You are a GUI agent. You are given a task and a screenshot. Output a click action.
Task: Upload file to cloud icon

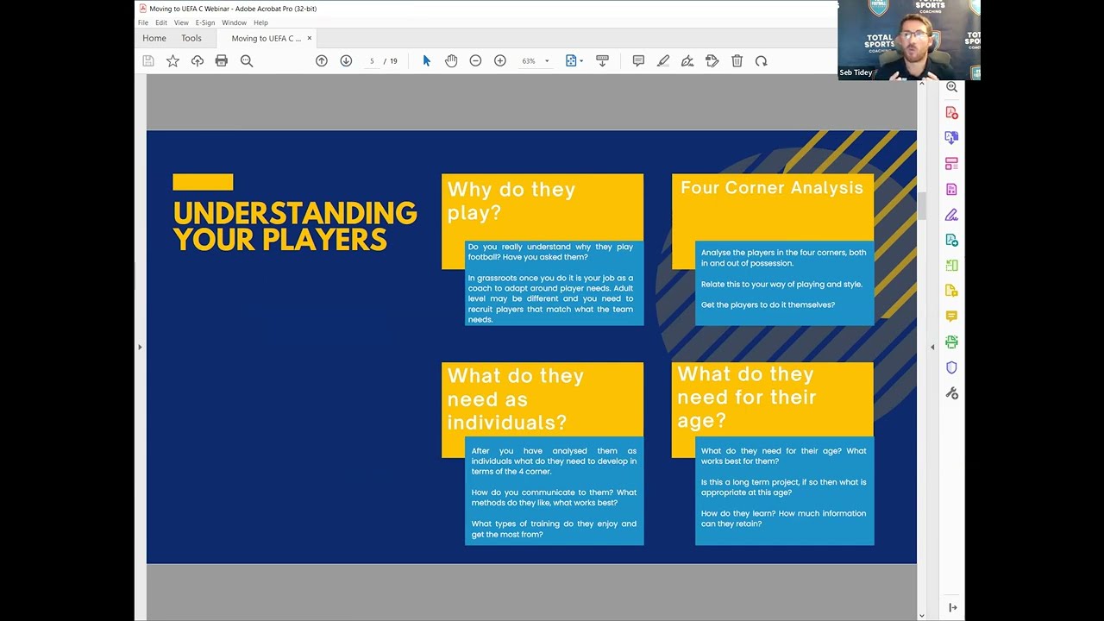point(198,61)
